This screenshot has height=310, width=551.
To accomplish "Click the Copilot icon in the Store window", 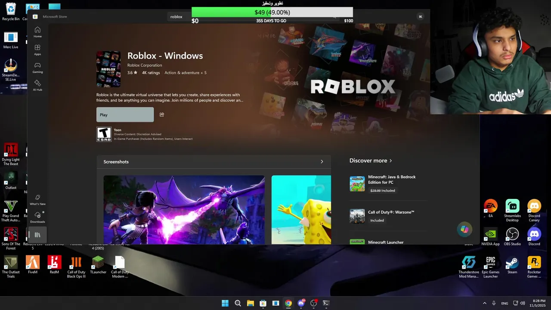I will coord(464,229).
